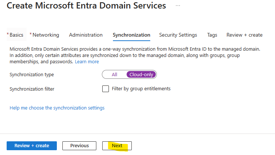
Task: Click the Next button
Action: [117, 146]
